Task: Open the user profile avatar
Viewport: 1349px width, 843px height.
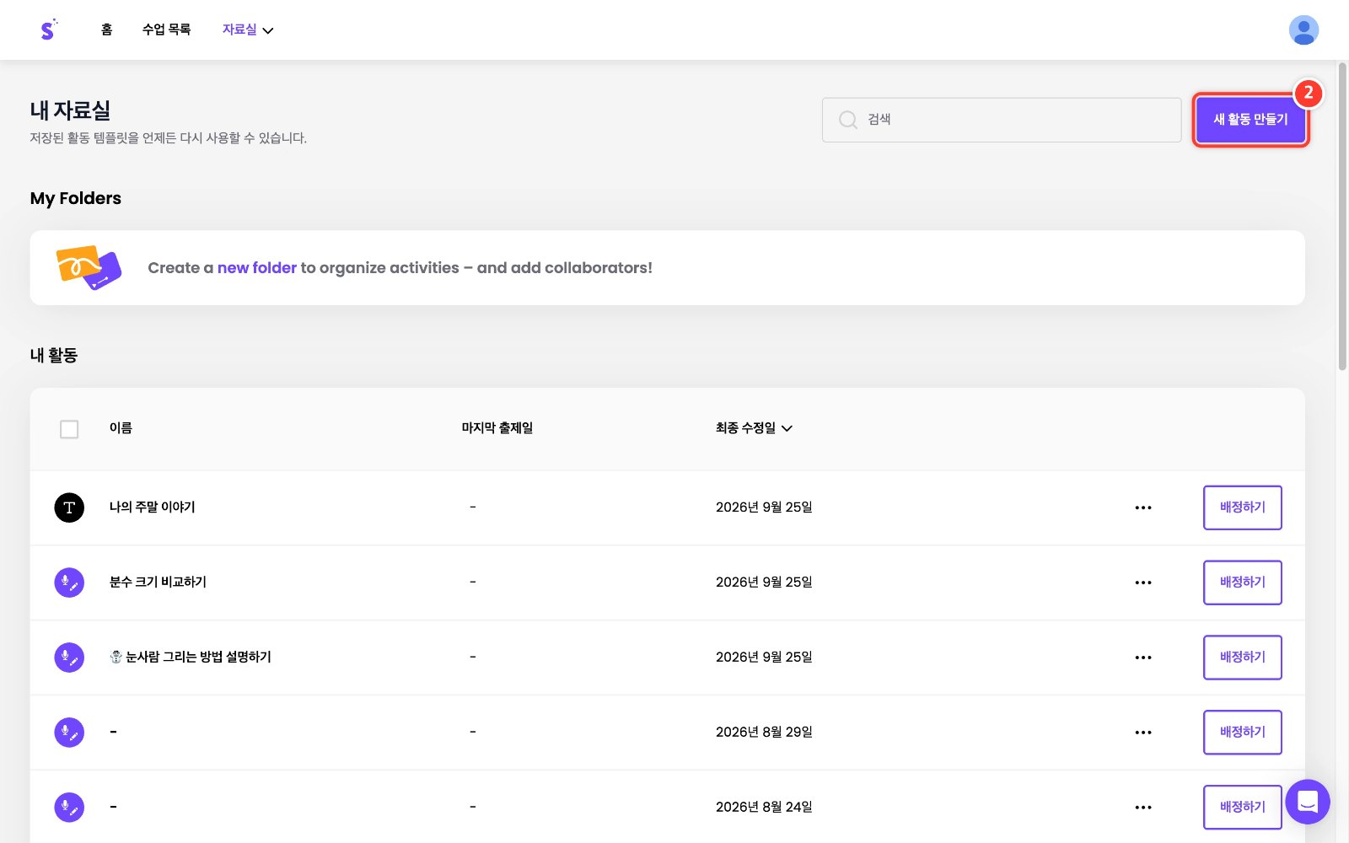Action: 1303,30
